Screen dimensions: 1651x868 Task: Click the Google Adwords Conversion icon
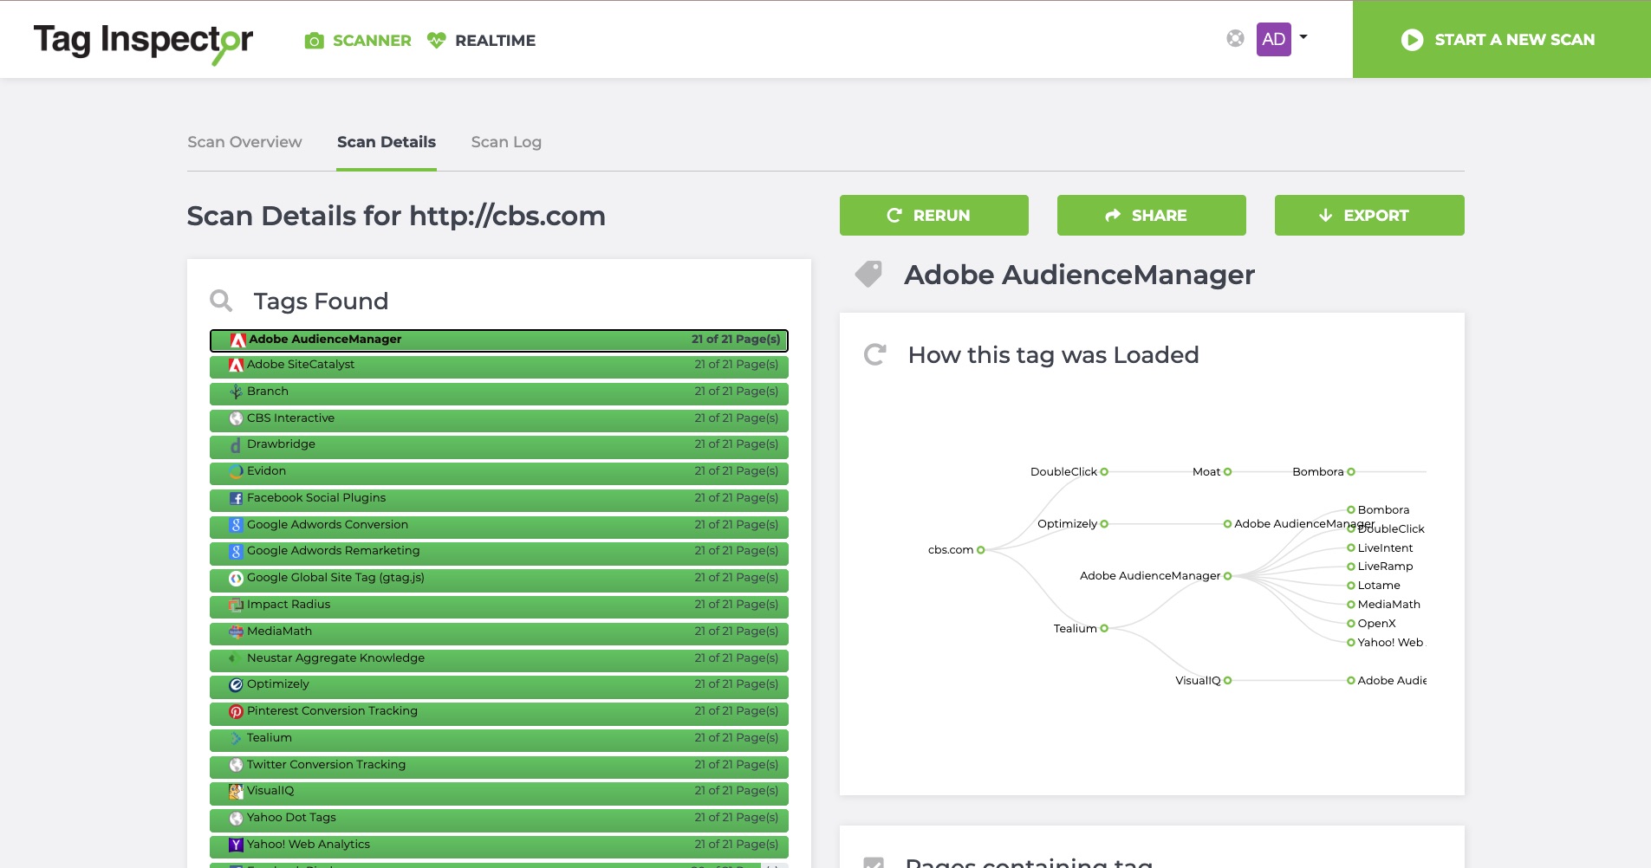[x=236, y=525]
